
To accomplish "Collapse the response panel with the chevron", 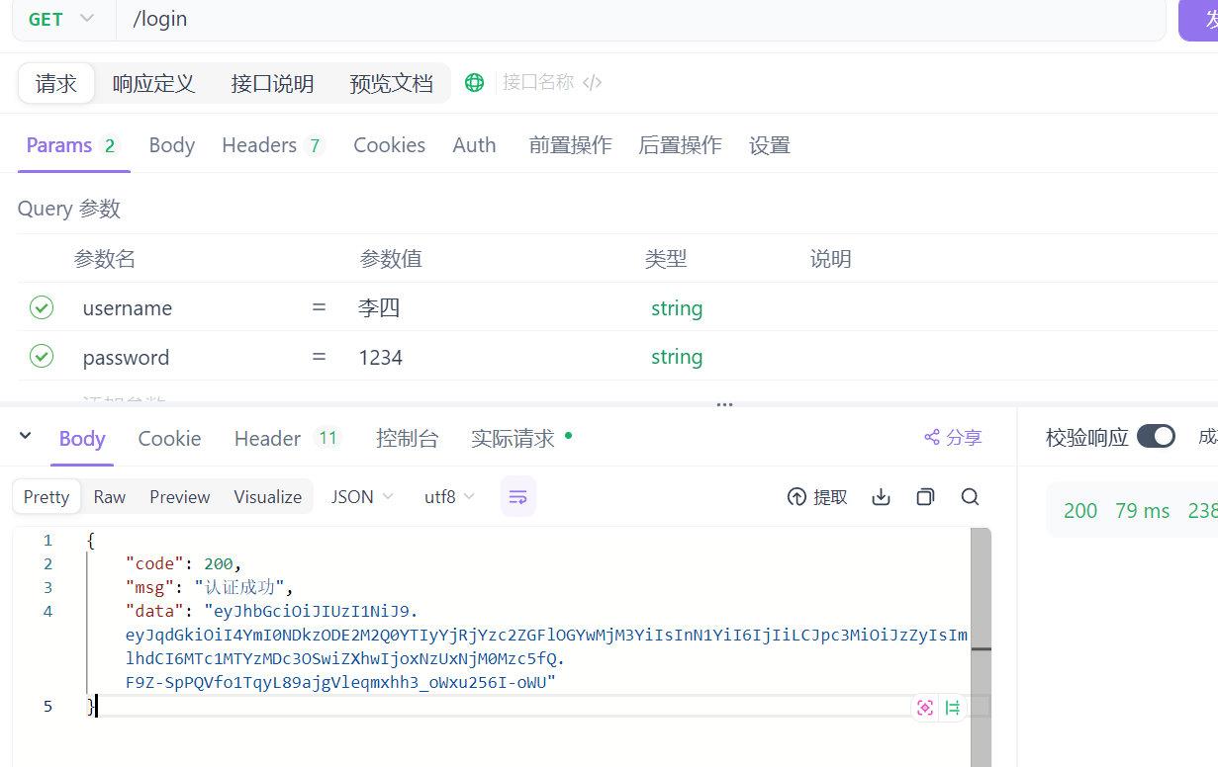I will coord(25,436).
